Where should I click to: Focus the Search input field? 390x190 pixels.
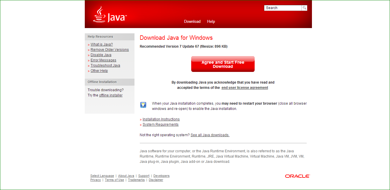[283, 8]
